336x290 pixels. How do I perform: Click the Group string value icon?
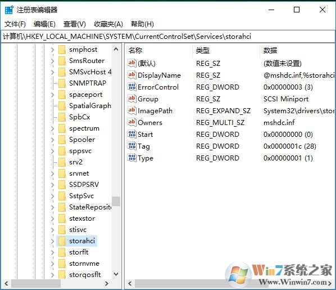(x=132, y=99)
